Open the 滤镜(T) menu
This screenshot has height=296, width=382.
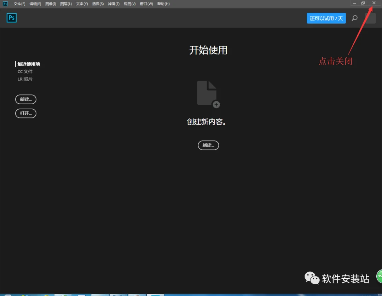point(114,4)
